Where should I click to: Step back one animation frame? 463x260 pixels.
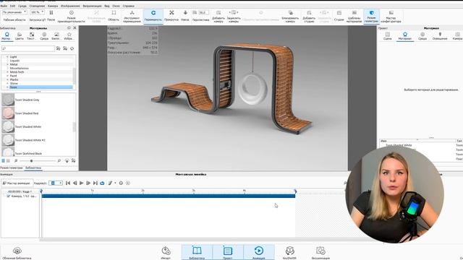[x=75, y=183]
